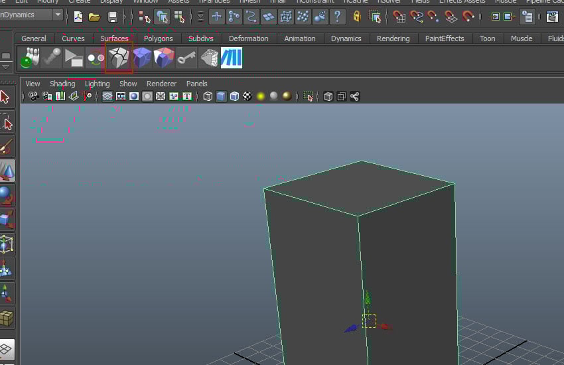564x365 pixels.
Task: Click the help question mark icon
Action: pos(338,17)
